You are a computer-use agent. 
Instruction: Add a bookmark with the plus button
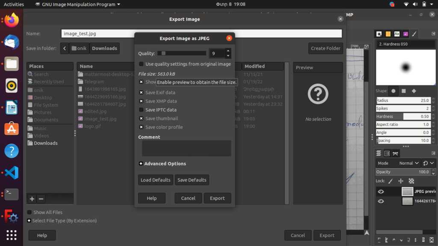[x=32, y=199]
